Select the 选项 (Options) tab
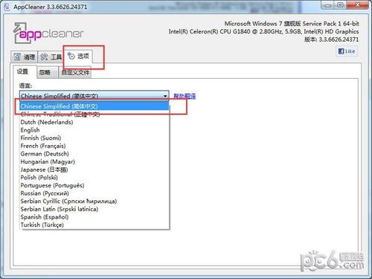 (78, 56)
